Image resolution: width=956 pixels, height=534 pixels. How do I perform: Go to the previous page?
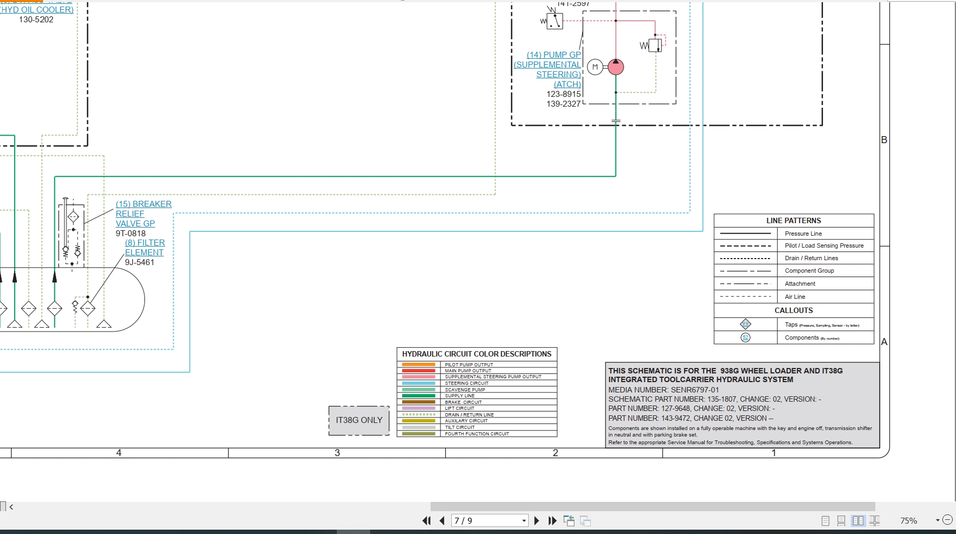442,521
